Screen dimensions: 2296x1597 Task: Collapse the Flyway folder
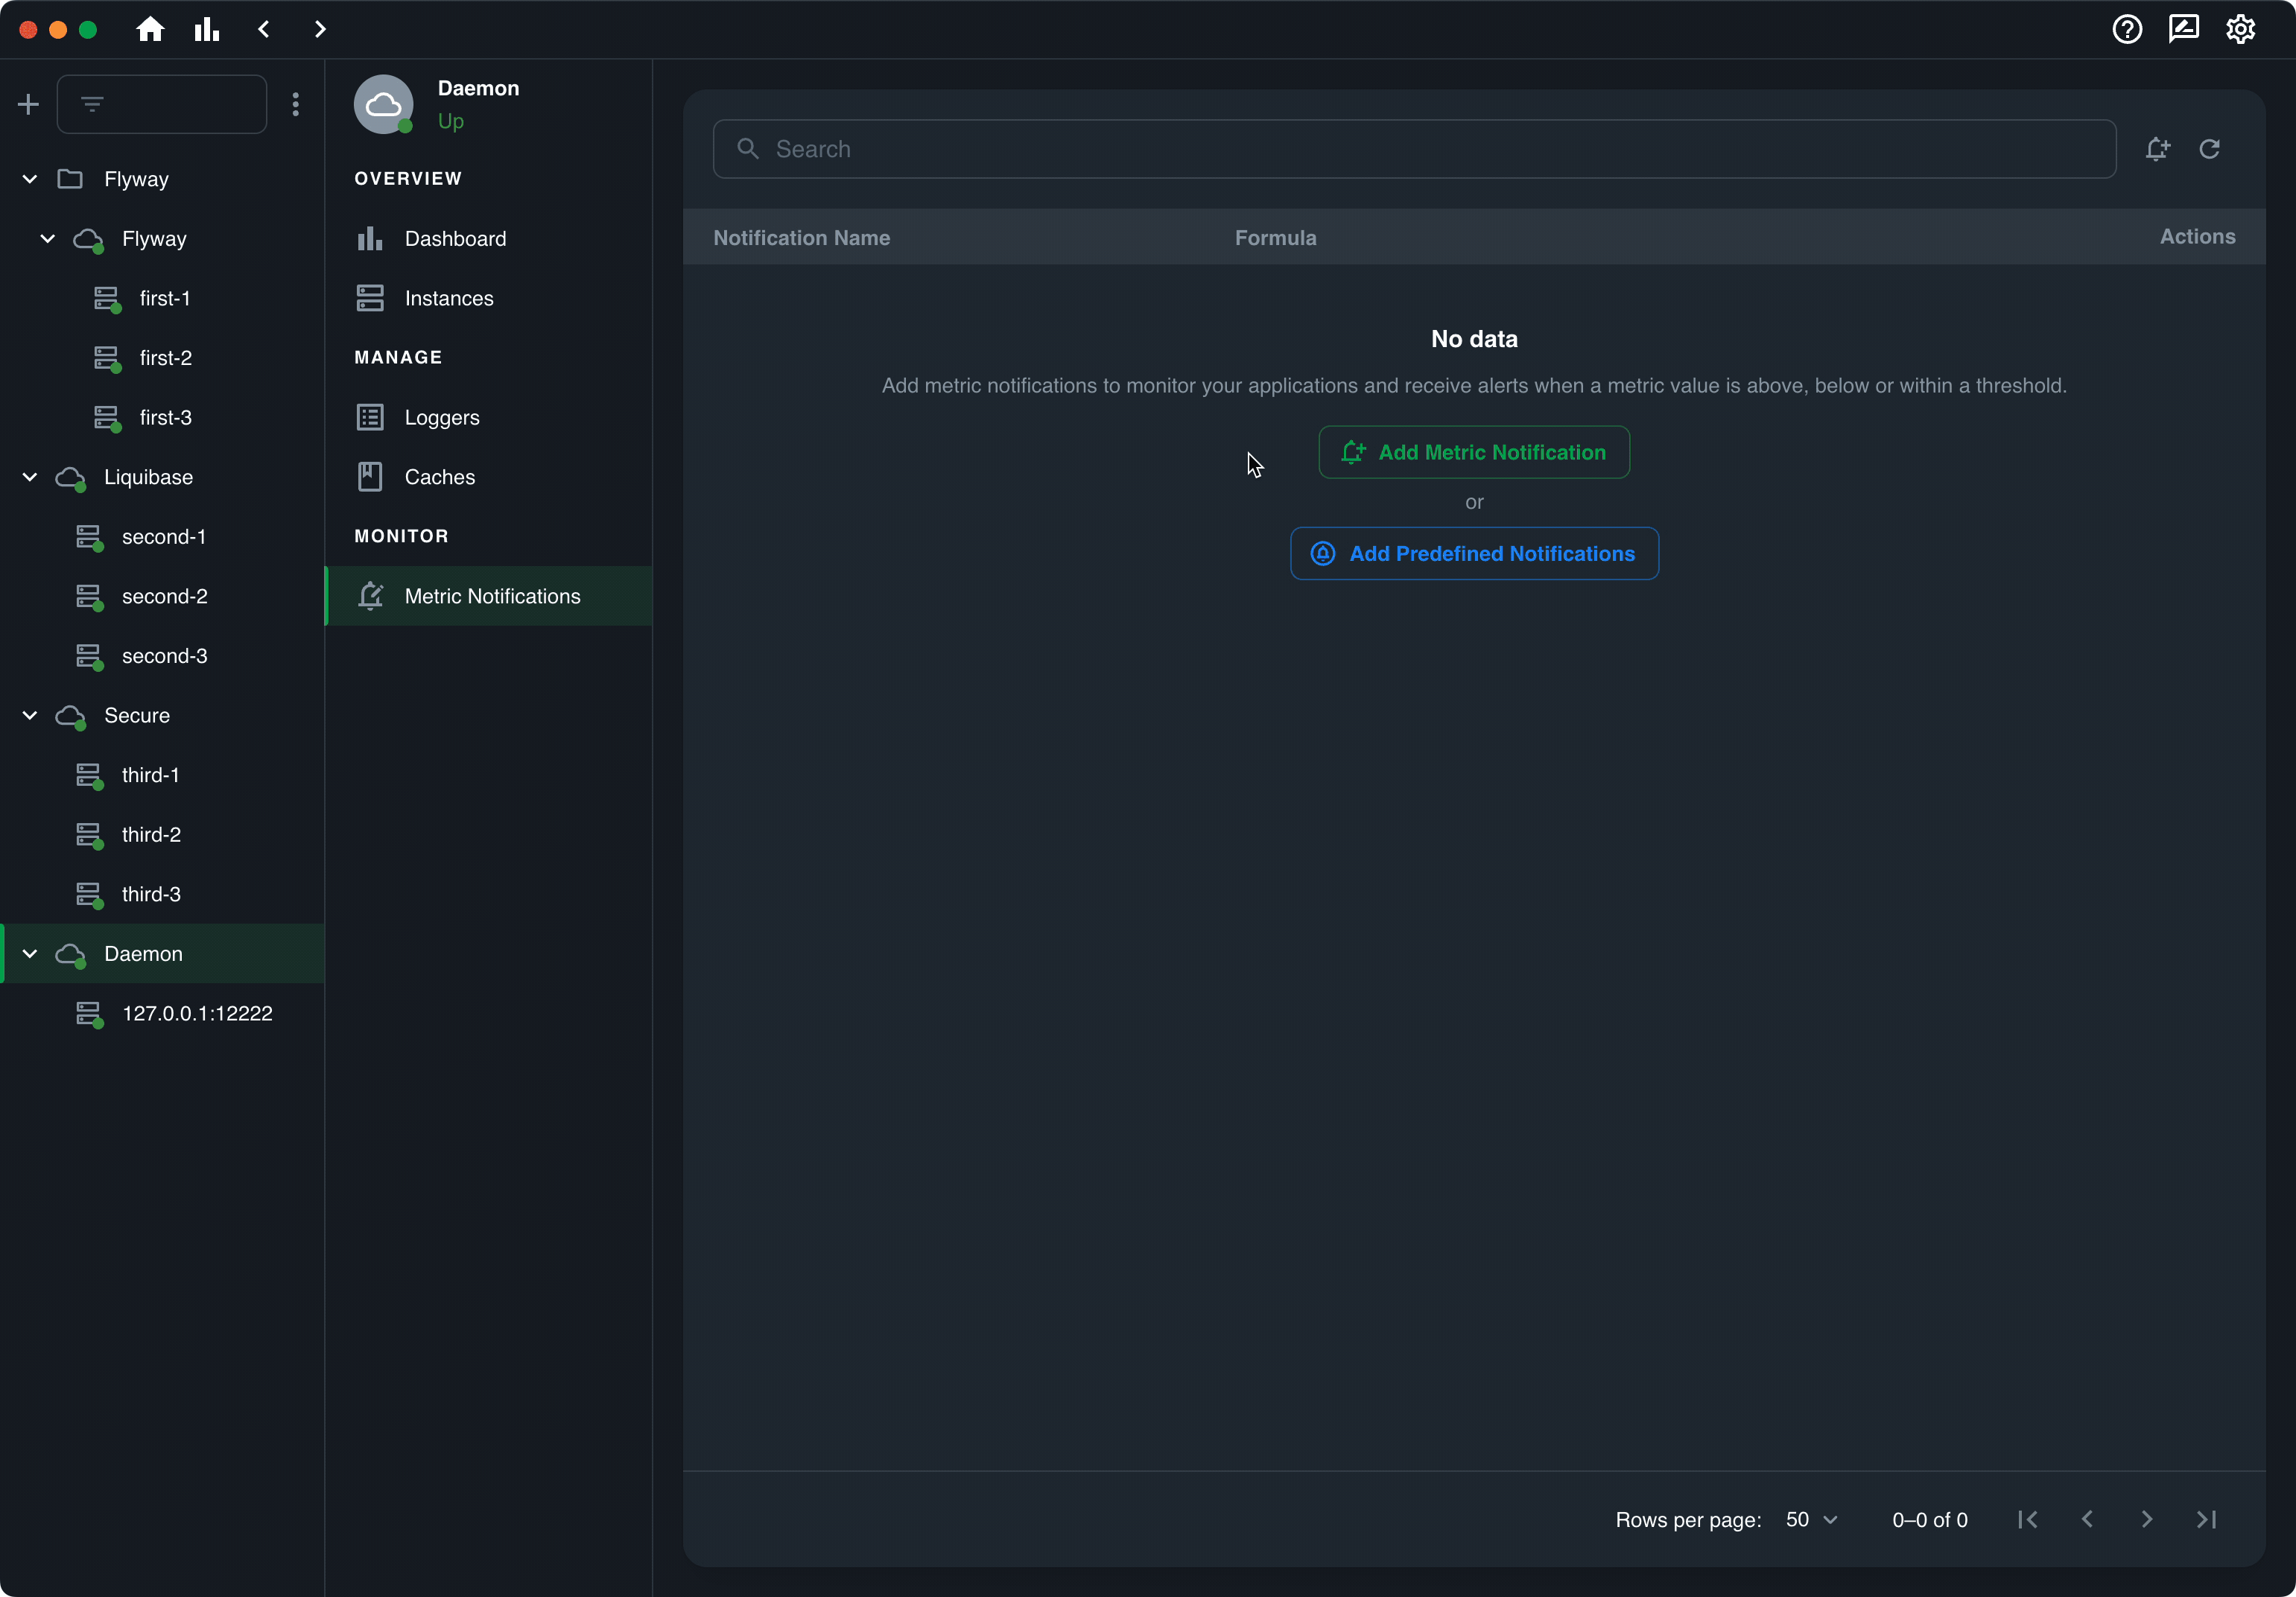30,179
